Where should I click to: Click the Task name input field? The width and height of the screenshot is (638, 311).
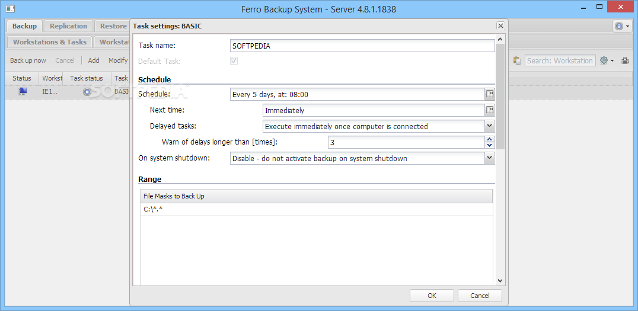tap(362, 46)
